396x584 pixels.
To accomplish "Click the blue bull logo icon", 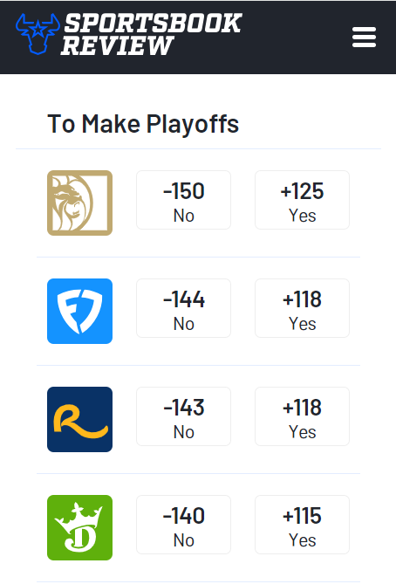I will (x=38, y=34).
